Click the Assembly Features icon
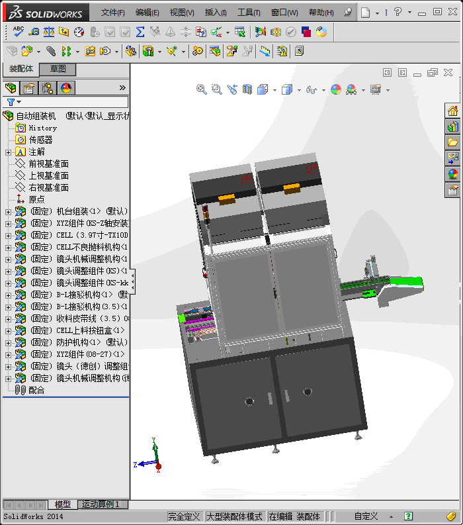 148,51
